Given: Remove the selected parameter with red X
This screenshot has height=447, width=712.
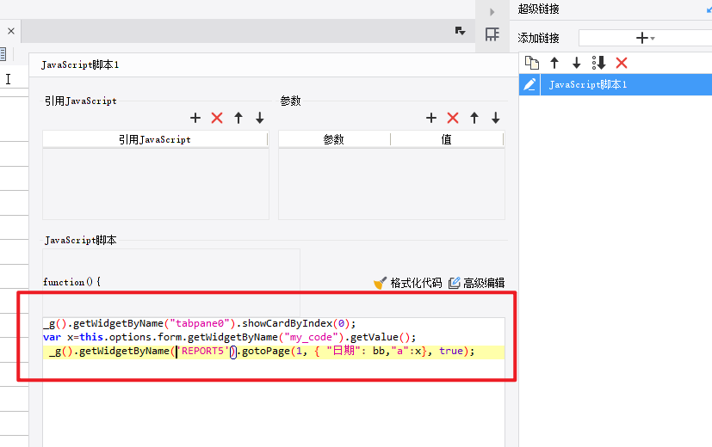Looking at the screenshot, I should point(453,118).
